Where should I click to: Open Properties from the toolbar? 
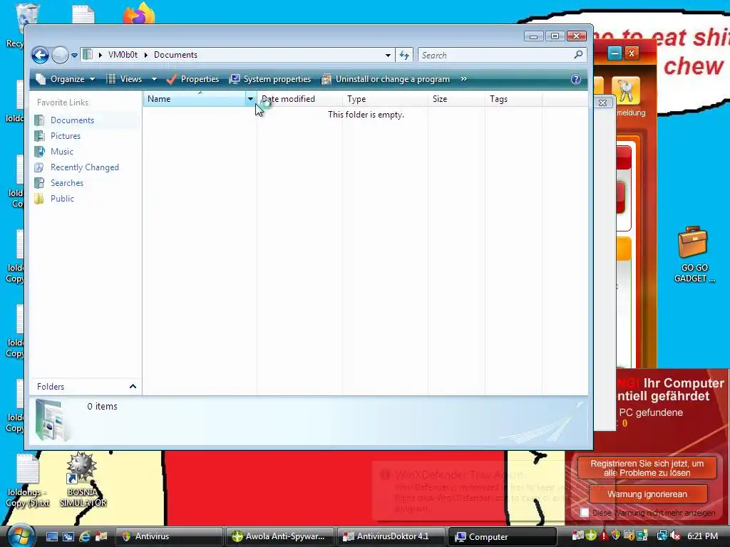192,79
